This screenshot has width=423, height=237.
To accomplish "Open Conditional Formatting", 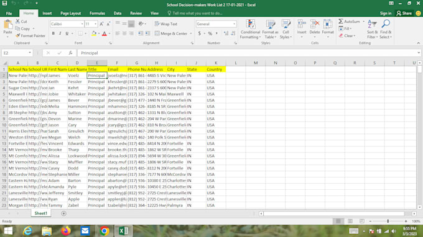I will [250, 29].
